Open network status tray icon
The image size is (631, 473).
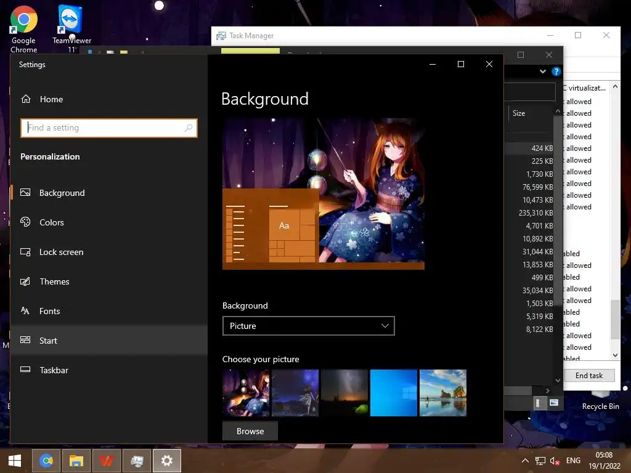coord(540,461)
